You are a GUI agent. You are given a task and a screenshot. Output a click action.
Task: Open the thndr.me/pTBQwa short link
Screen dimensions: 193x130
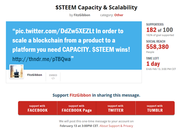coord(42,59)
